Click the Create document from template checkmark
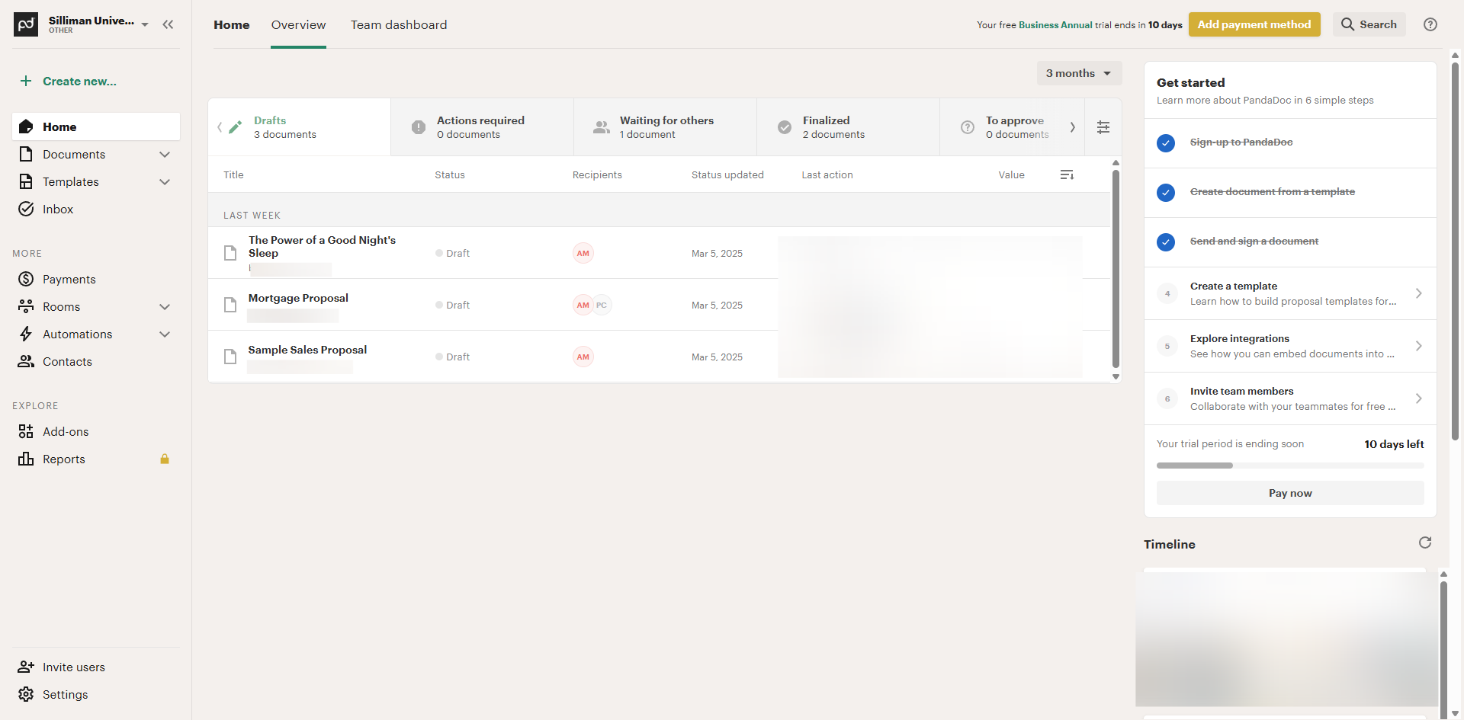Image resolution: width=1464 pixels, height=720 pixels. point(1166,192)
